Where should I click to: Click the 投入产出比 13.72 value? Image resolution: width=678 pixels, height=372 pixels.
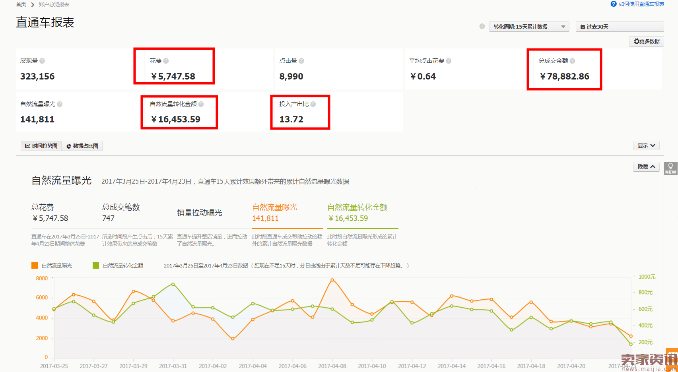[x=291, y=119]
